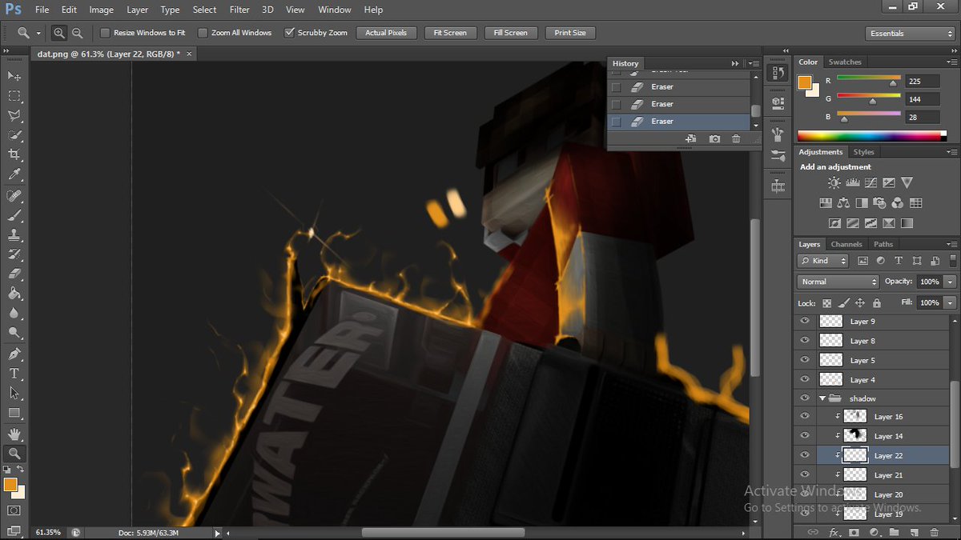Viewport: 961px width, 540px height.
Task: Click the Print Size button
Action: tap(570, 33)
